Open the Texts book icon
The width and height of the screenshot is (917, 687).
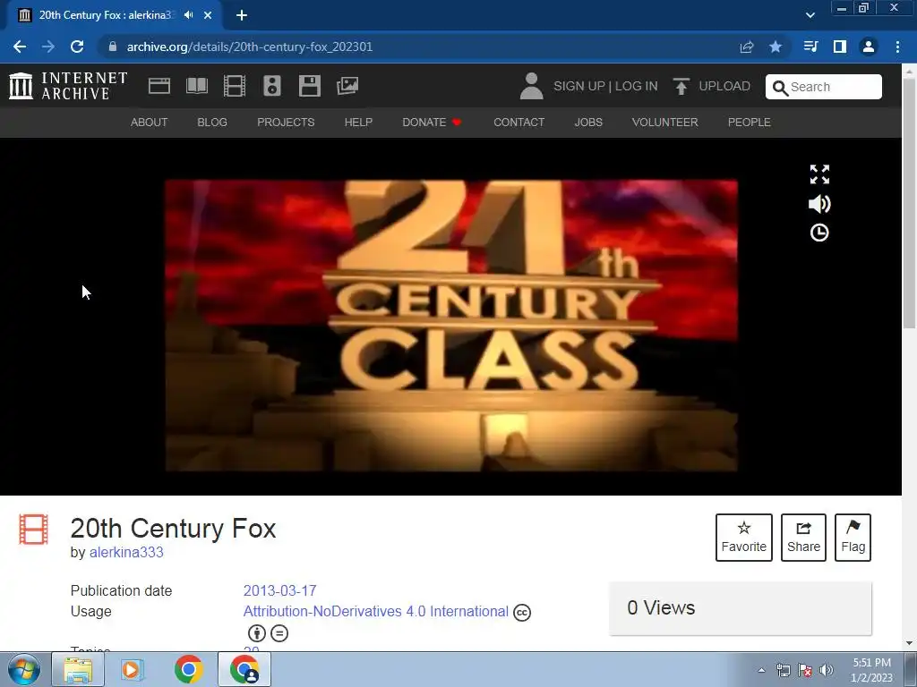click(x=196, y=86)
